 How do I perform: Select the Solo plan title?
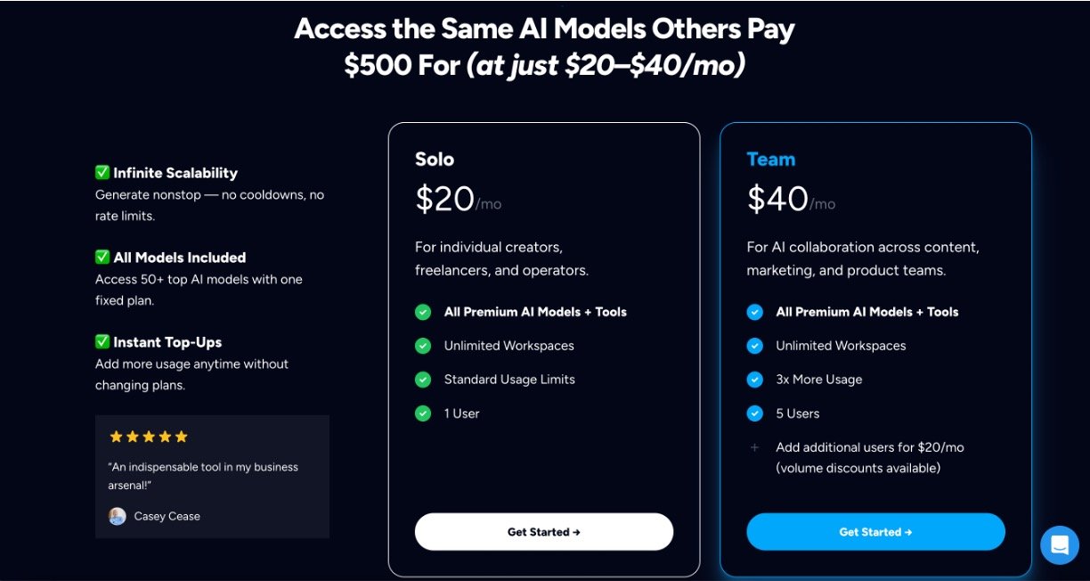coord(435,160)
